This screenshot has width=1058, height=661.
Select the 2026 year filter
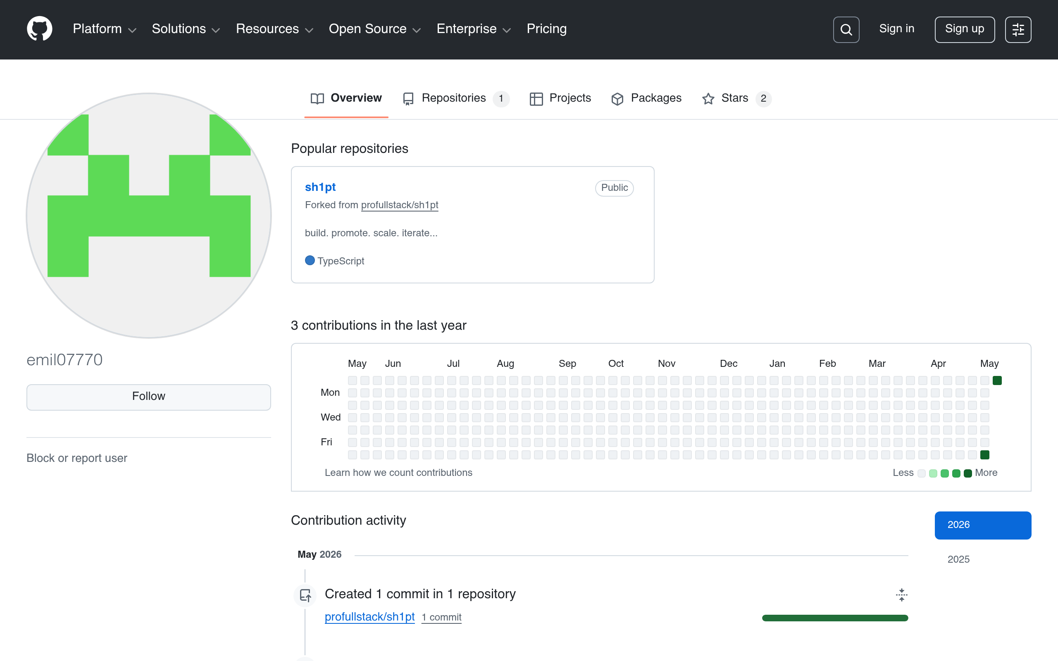[x=983, y=525]
